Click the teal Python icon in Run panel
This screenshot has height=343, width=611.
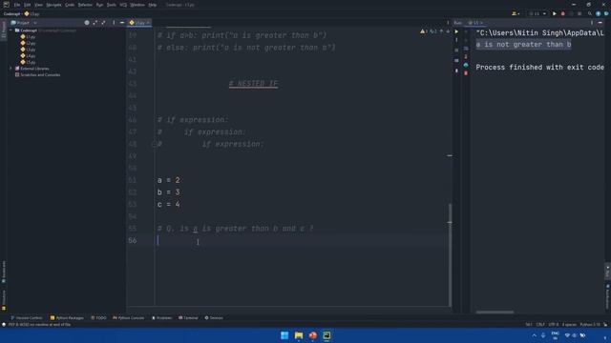(466, 65)
